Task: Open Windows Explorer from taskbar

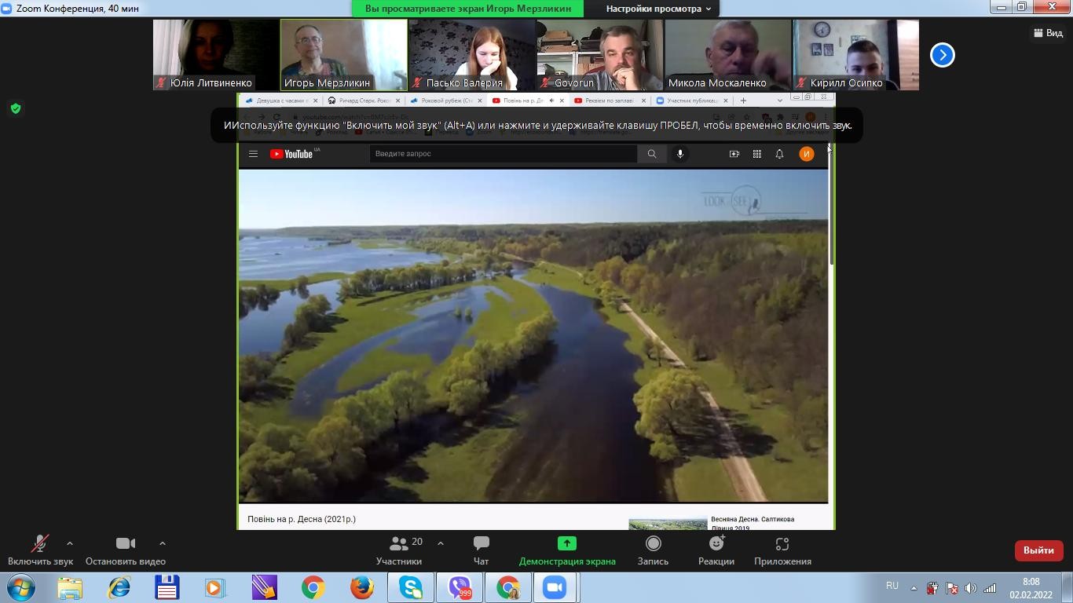Action: pyautogui.click(x=70, y=587)
